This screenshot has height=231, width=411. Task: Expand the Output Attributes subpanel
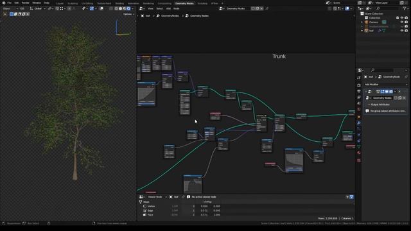tap(380, 105)
